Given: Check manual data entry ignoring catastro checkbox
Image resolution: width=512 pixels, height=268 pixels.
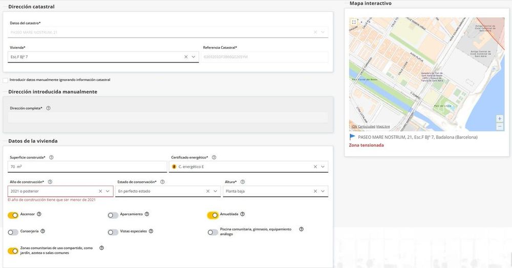Looking at the screenshot, I should click(x=5, y=80).
